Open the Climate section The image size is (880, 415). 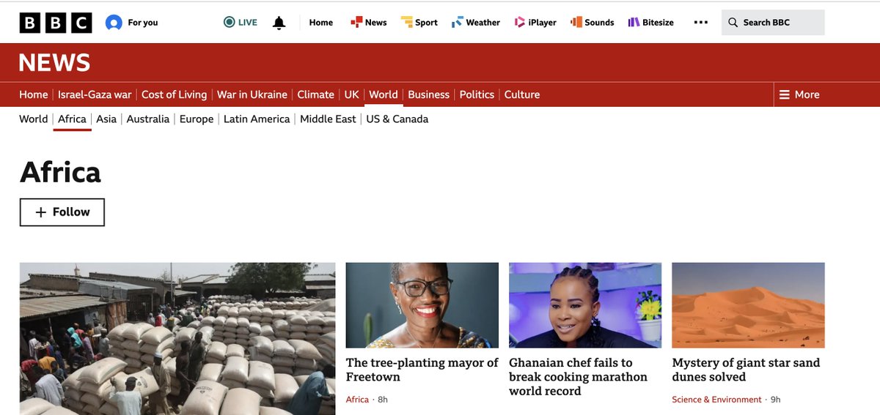(316, 94)
